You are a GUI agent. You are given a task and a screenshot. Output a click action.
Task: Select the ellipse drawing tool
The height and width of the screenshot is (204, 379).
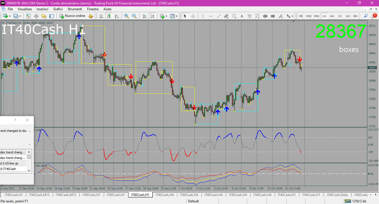click(265, 16)
